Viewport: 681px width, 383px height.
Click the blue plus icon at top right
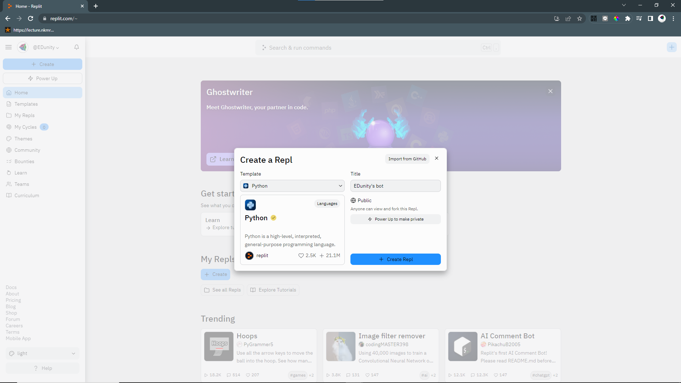tap(671, 47)
